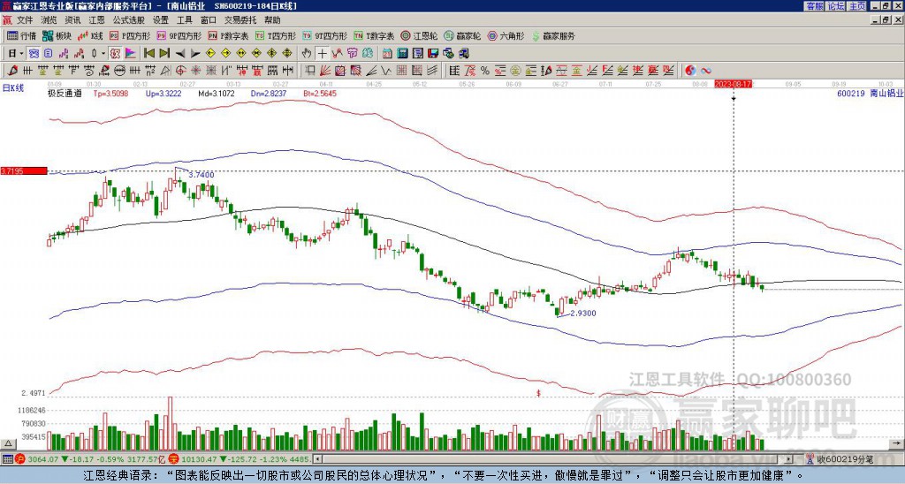Screen dimensions: 905x484
Task: Expand the candlestick type dropdown arrow
Action: tap(103, 54)
